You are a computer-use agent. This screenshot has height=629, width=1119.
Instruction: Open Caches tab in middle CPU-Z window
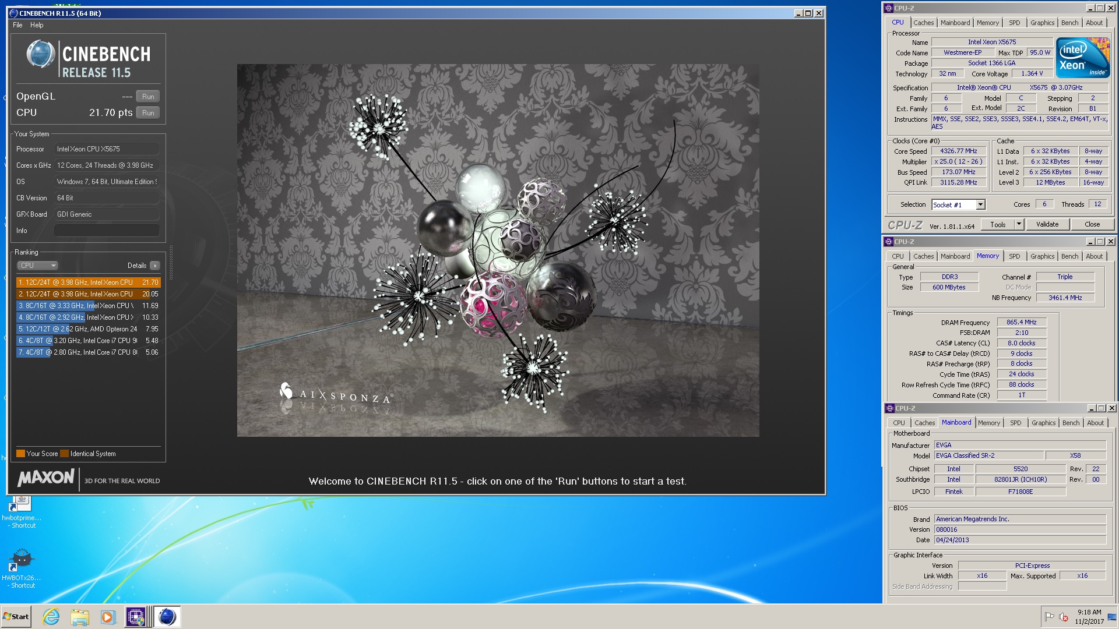click(x=923, y=256)
